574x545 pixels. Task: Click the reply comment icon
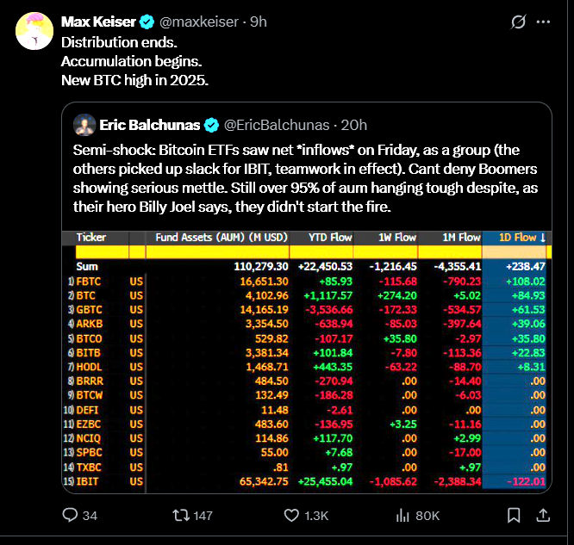[x=71, y=516]
